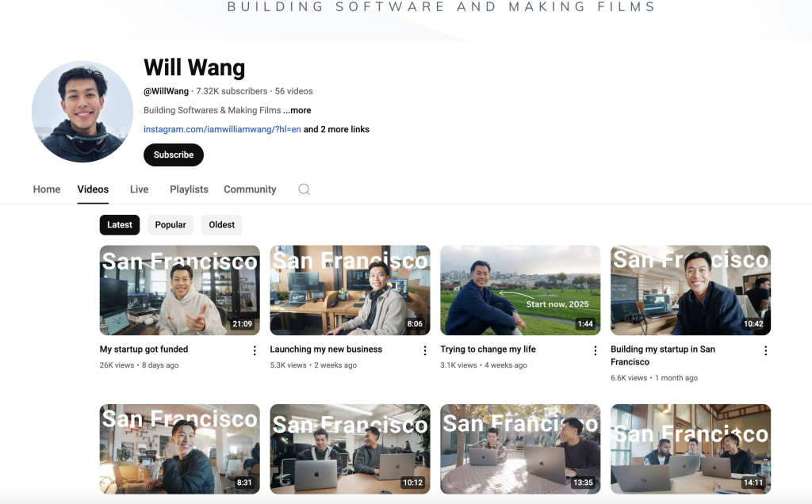The height and width of the screenshot is (504, 812).
Task: Select the Latest sort filter chip
Action: click(120, 225)
